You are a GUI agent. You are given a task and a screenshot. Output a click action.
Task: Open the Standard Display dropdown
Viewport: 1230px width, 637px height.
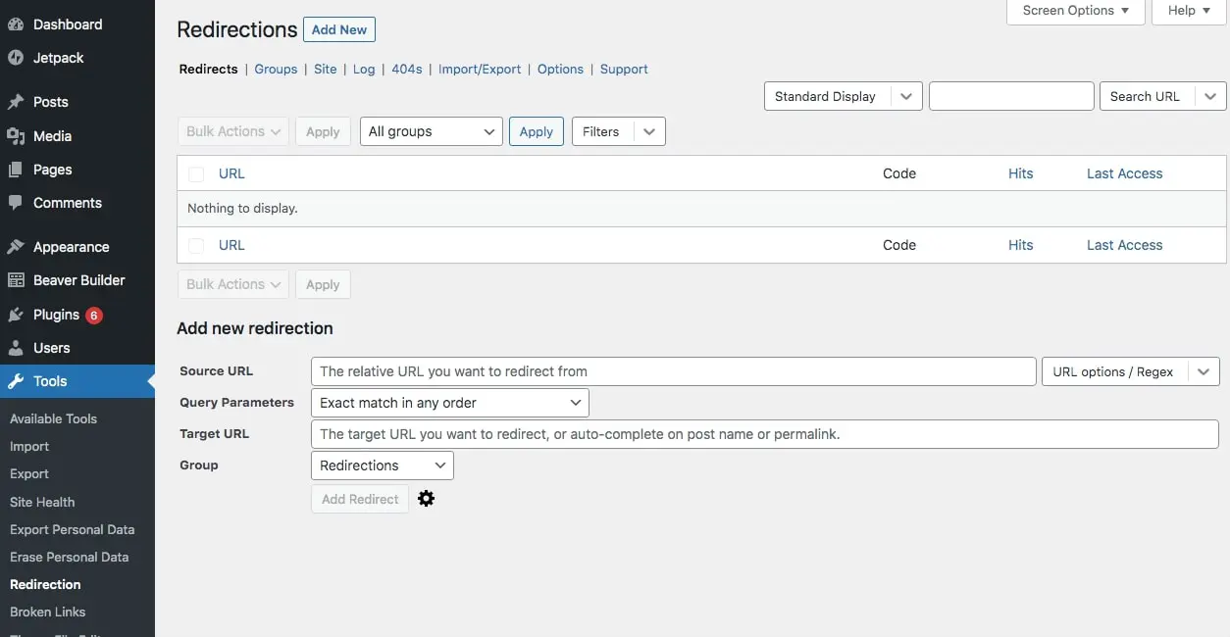[843, 96]
